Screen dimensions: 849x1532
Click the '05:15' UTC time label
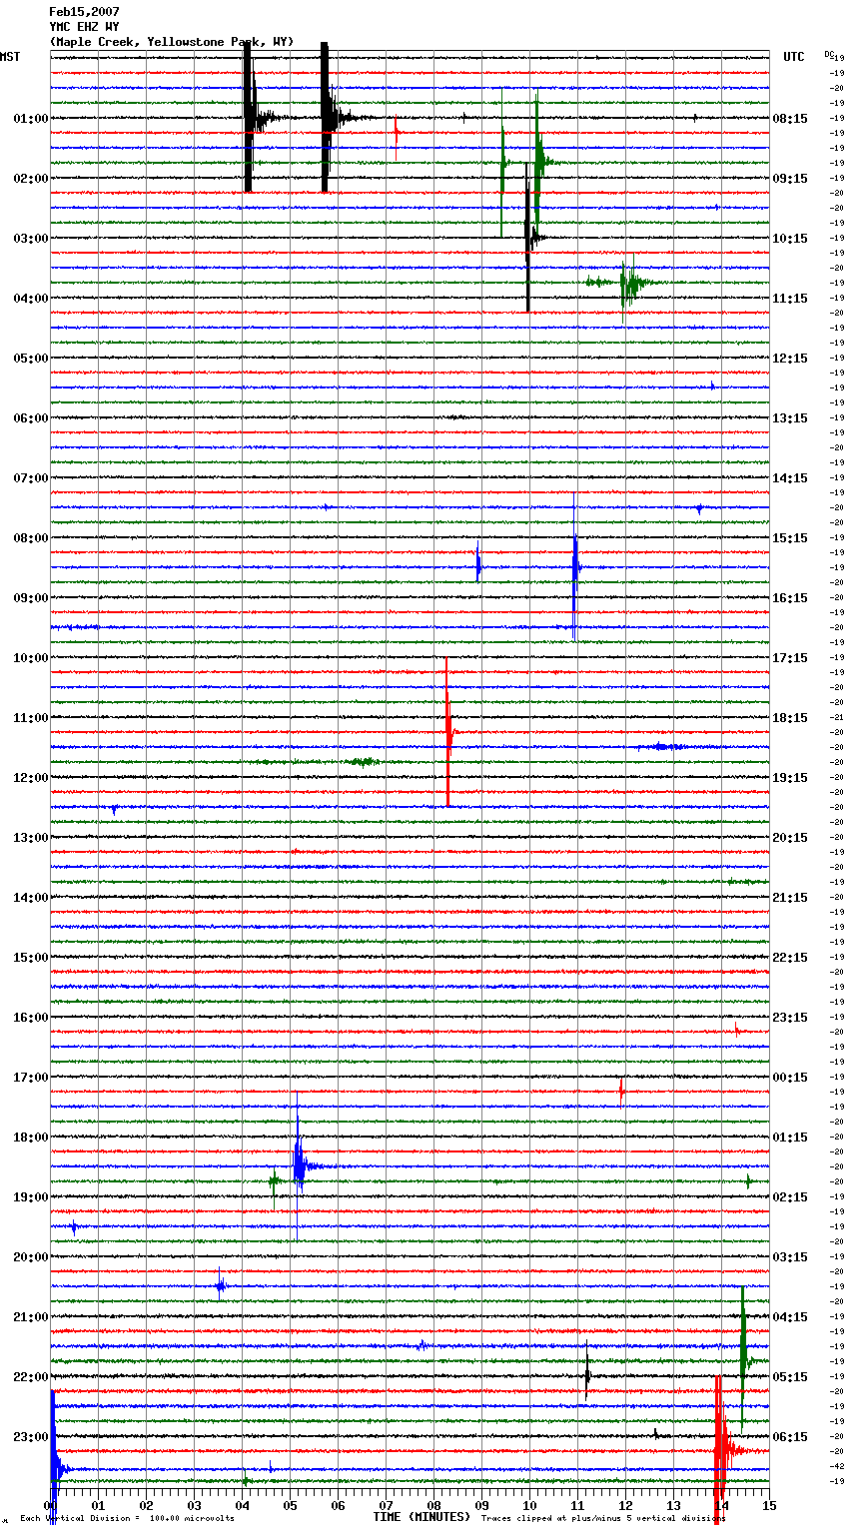click(x=790, y=1377)
